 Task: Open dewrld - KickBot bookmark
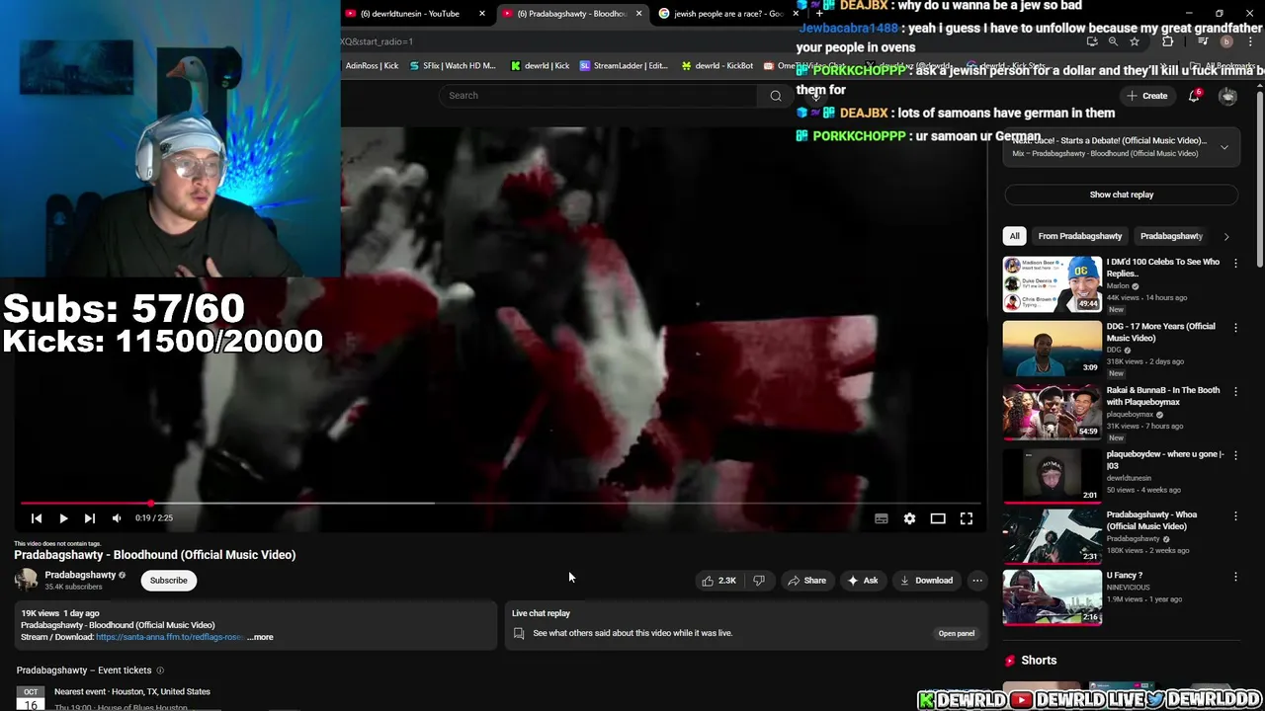click(x=717, y=66)
